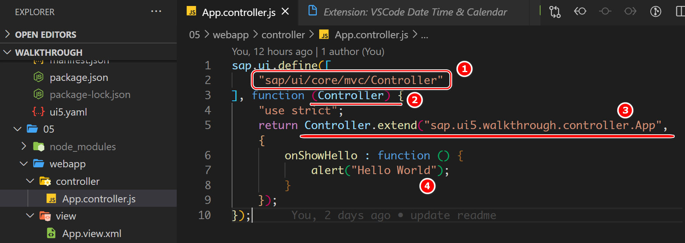The width and height of the screenshot is (685, 243).
Task: Click the package-lock.json file entry
Action: coord(90,94)
